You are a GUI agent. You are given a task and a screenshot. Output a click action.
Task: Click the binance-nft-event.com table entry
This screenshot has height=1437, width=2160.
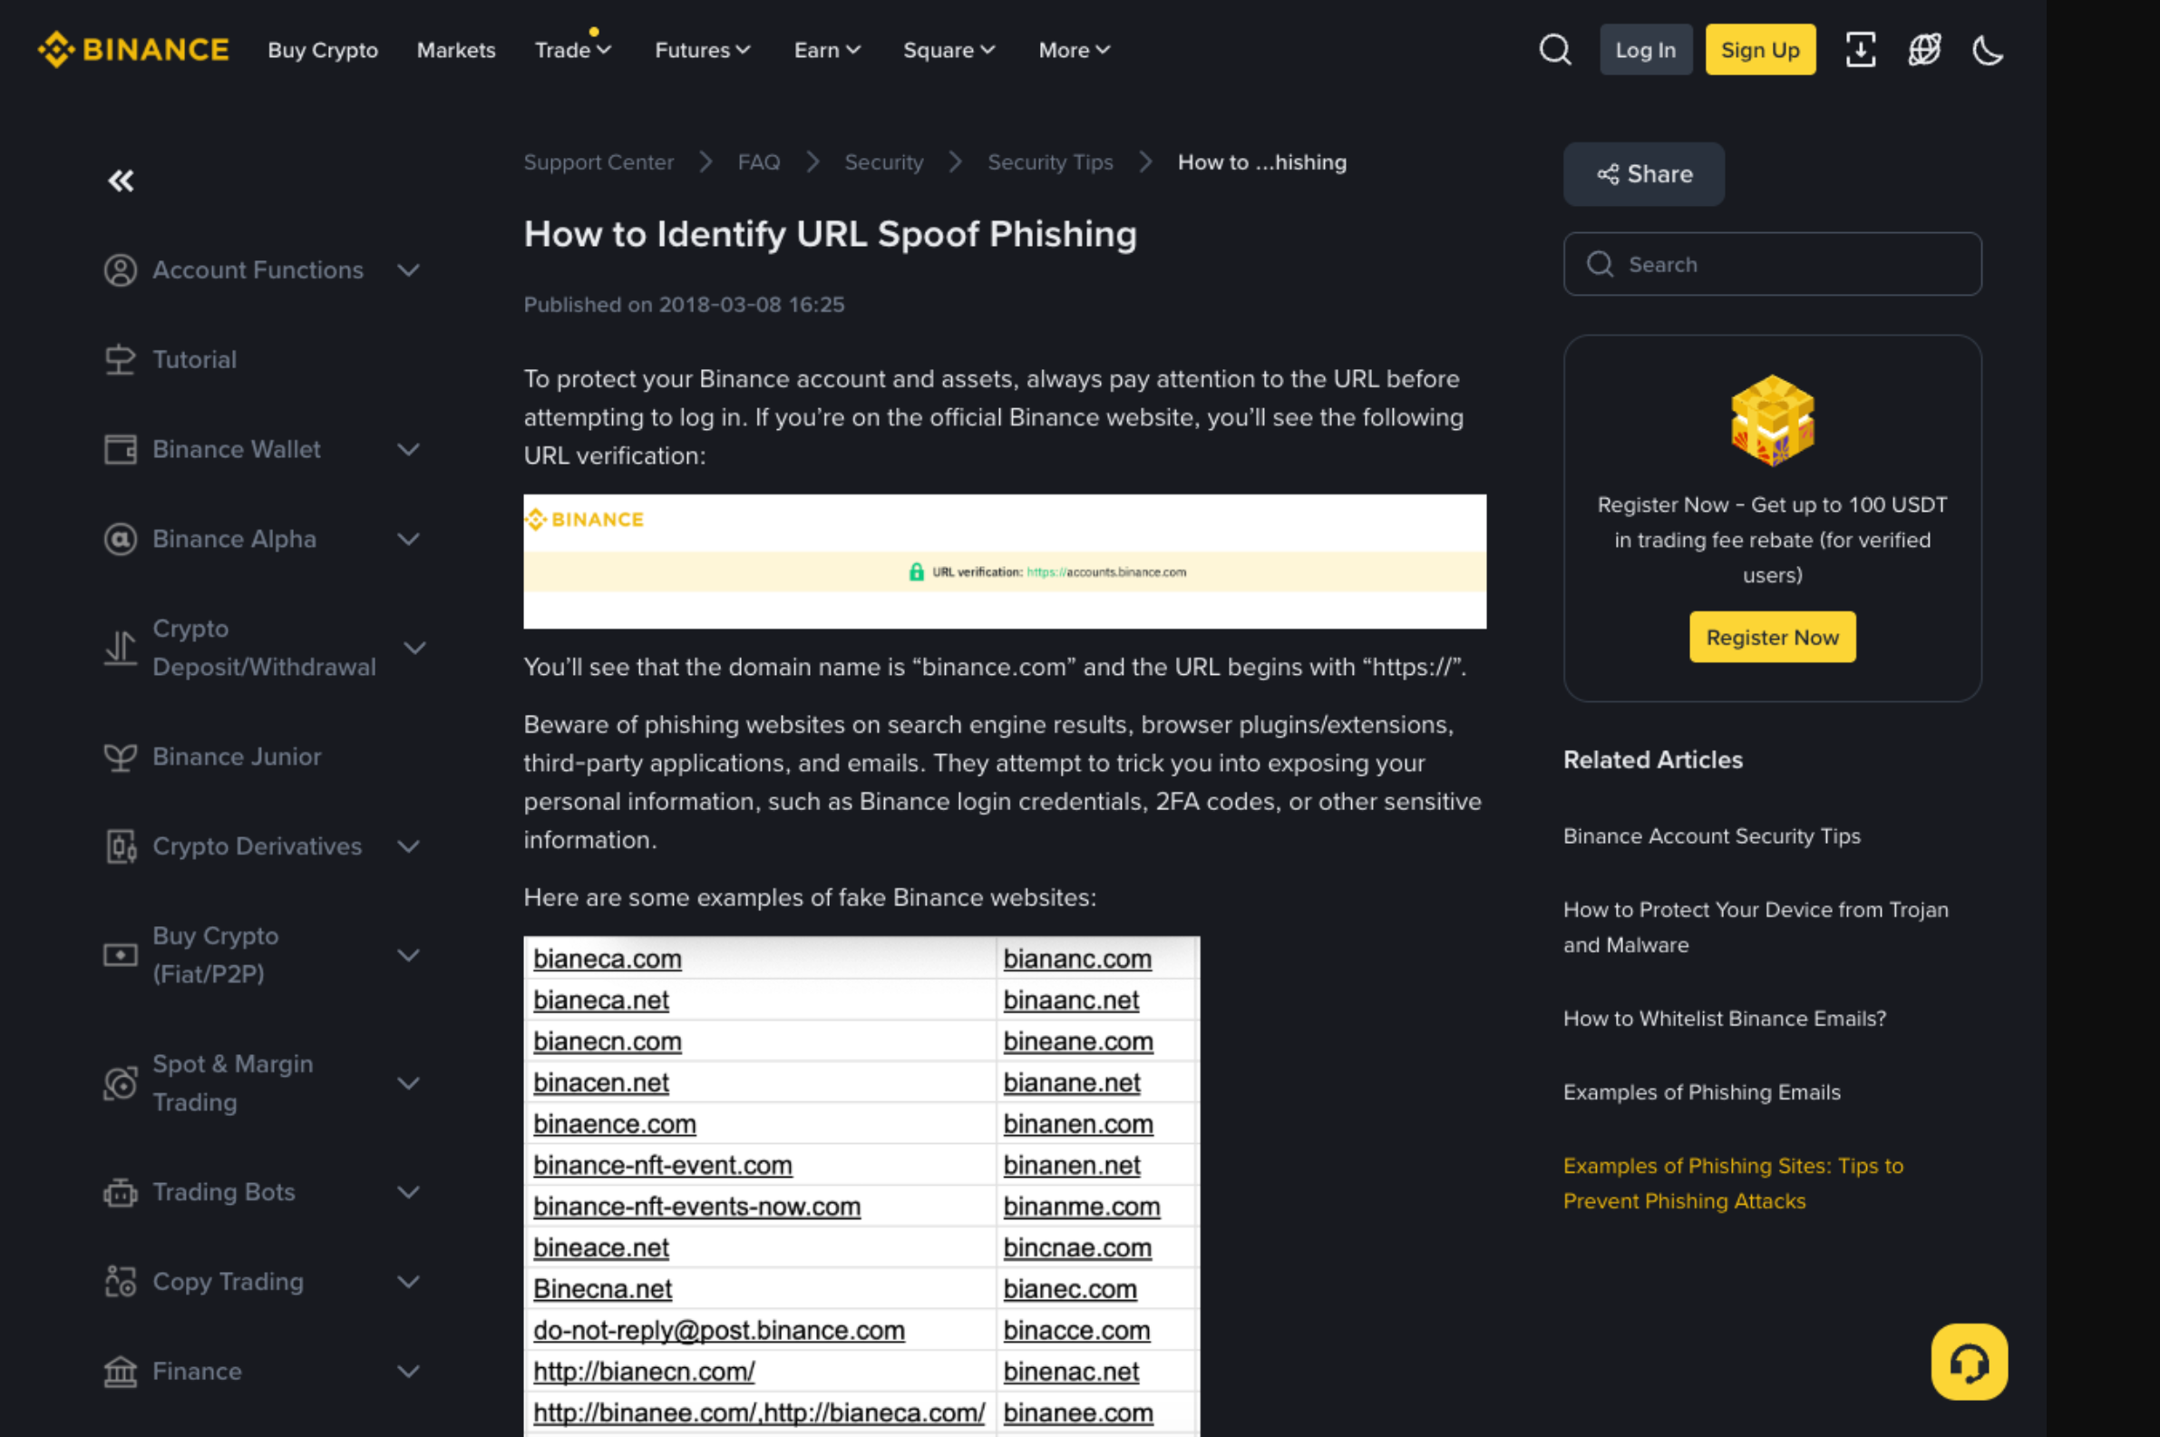pyautogui.click(x=662, y=1165)
